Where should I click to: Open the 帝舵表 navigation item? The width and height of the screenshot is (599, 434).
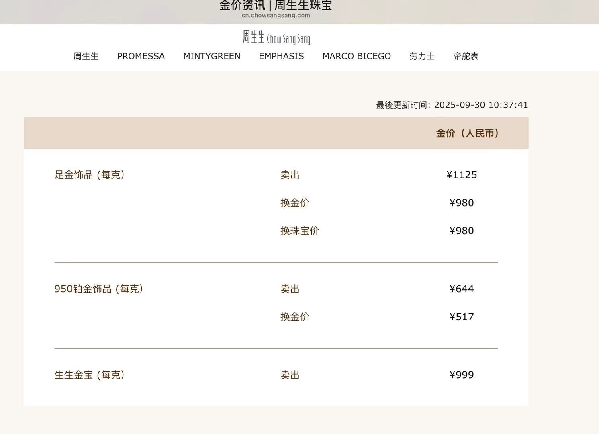click(x=466, y=56)
